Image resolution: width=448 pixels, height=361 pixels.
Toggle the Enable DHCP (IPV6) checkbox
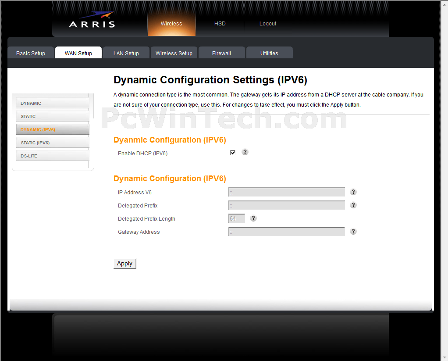[x=233, y=153]
